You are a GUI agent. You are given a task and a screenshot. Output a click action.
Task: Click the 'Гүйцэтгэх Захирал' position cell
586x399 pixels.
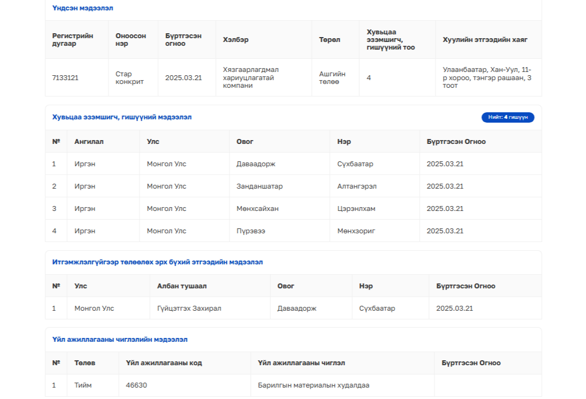(189, 309)
